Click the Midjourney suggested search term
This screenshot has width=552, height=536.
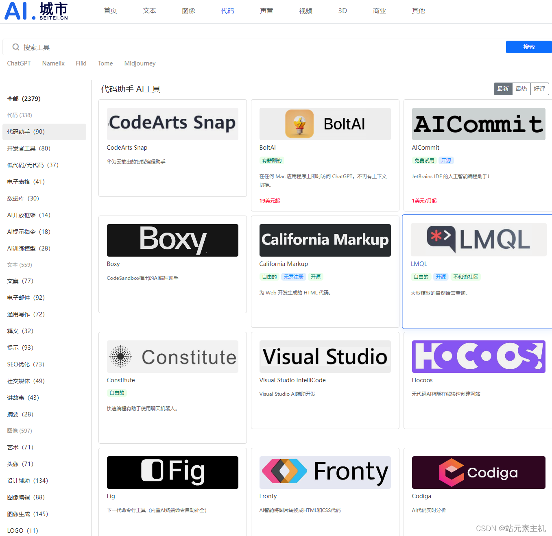pos(140,63)
